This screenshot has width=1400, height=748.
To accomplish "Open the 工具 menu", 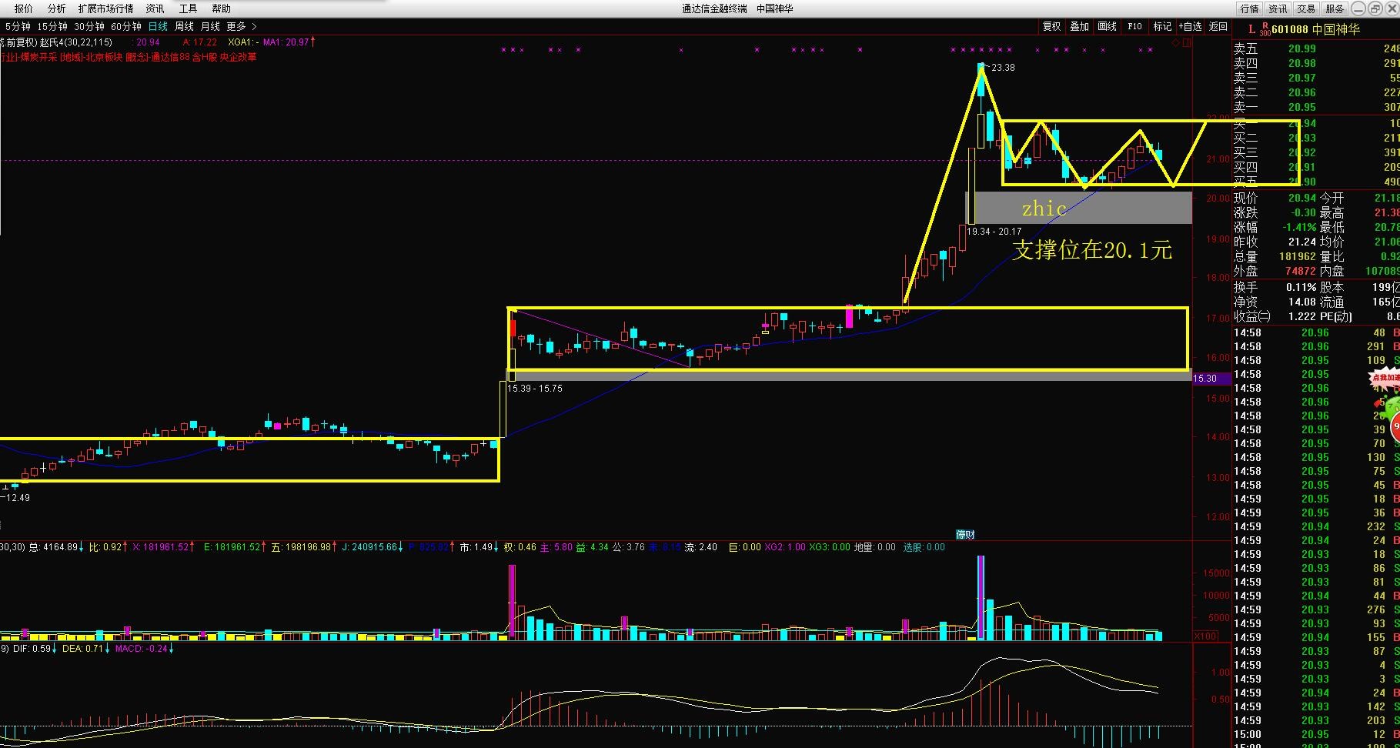I will click(188, 8).
